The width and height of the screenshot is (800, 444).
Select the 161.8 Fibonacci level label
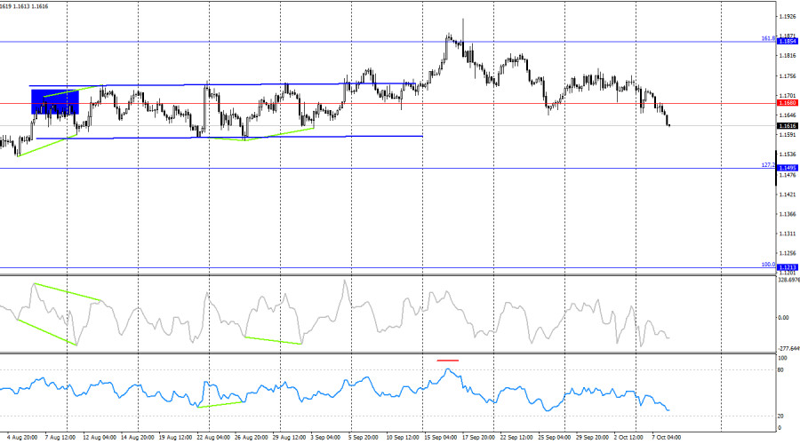point(768,39)
